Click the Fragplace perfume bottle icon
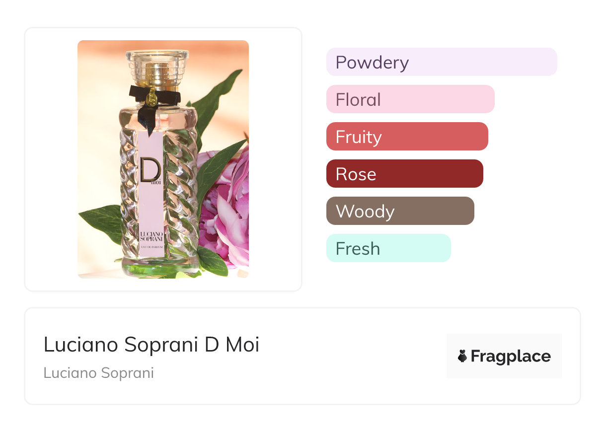The image size is (605, 429). (x=463, y=356)
